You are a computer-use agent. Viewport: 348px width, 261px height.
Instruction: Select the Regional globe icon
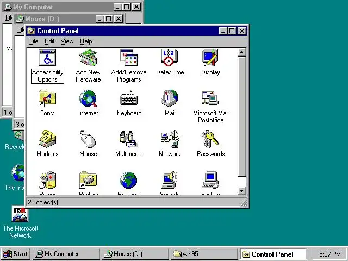coord(128,180)
